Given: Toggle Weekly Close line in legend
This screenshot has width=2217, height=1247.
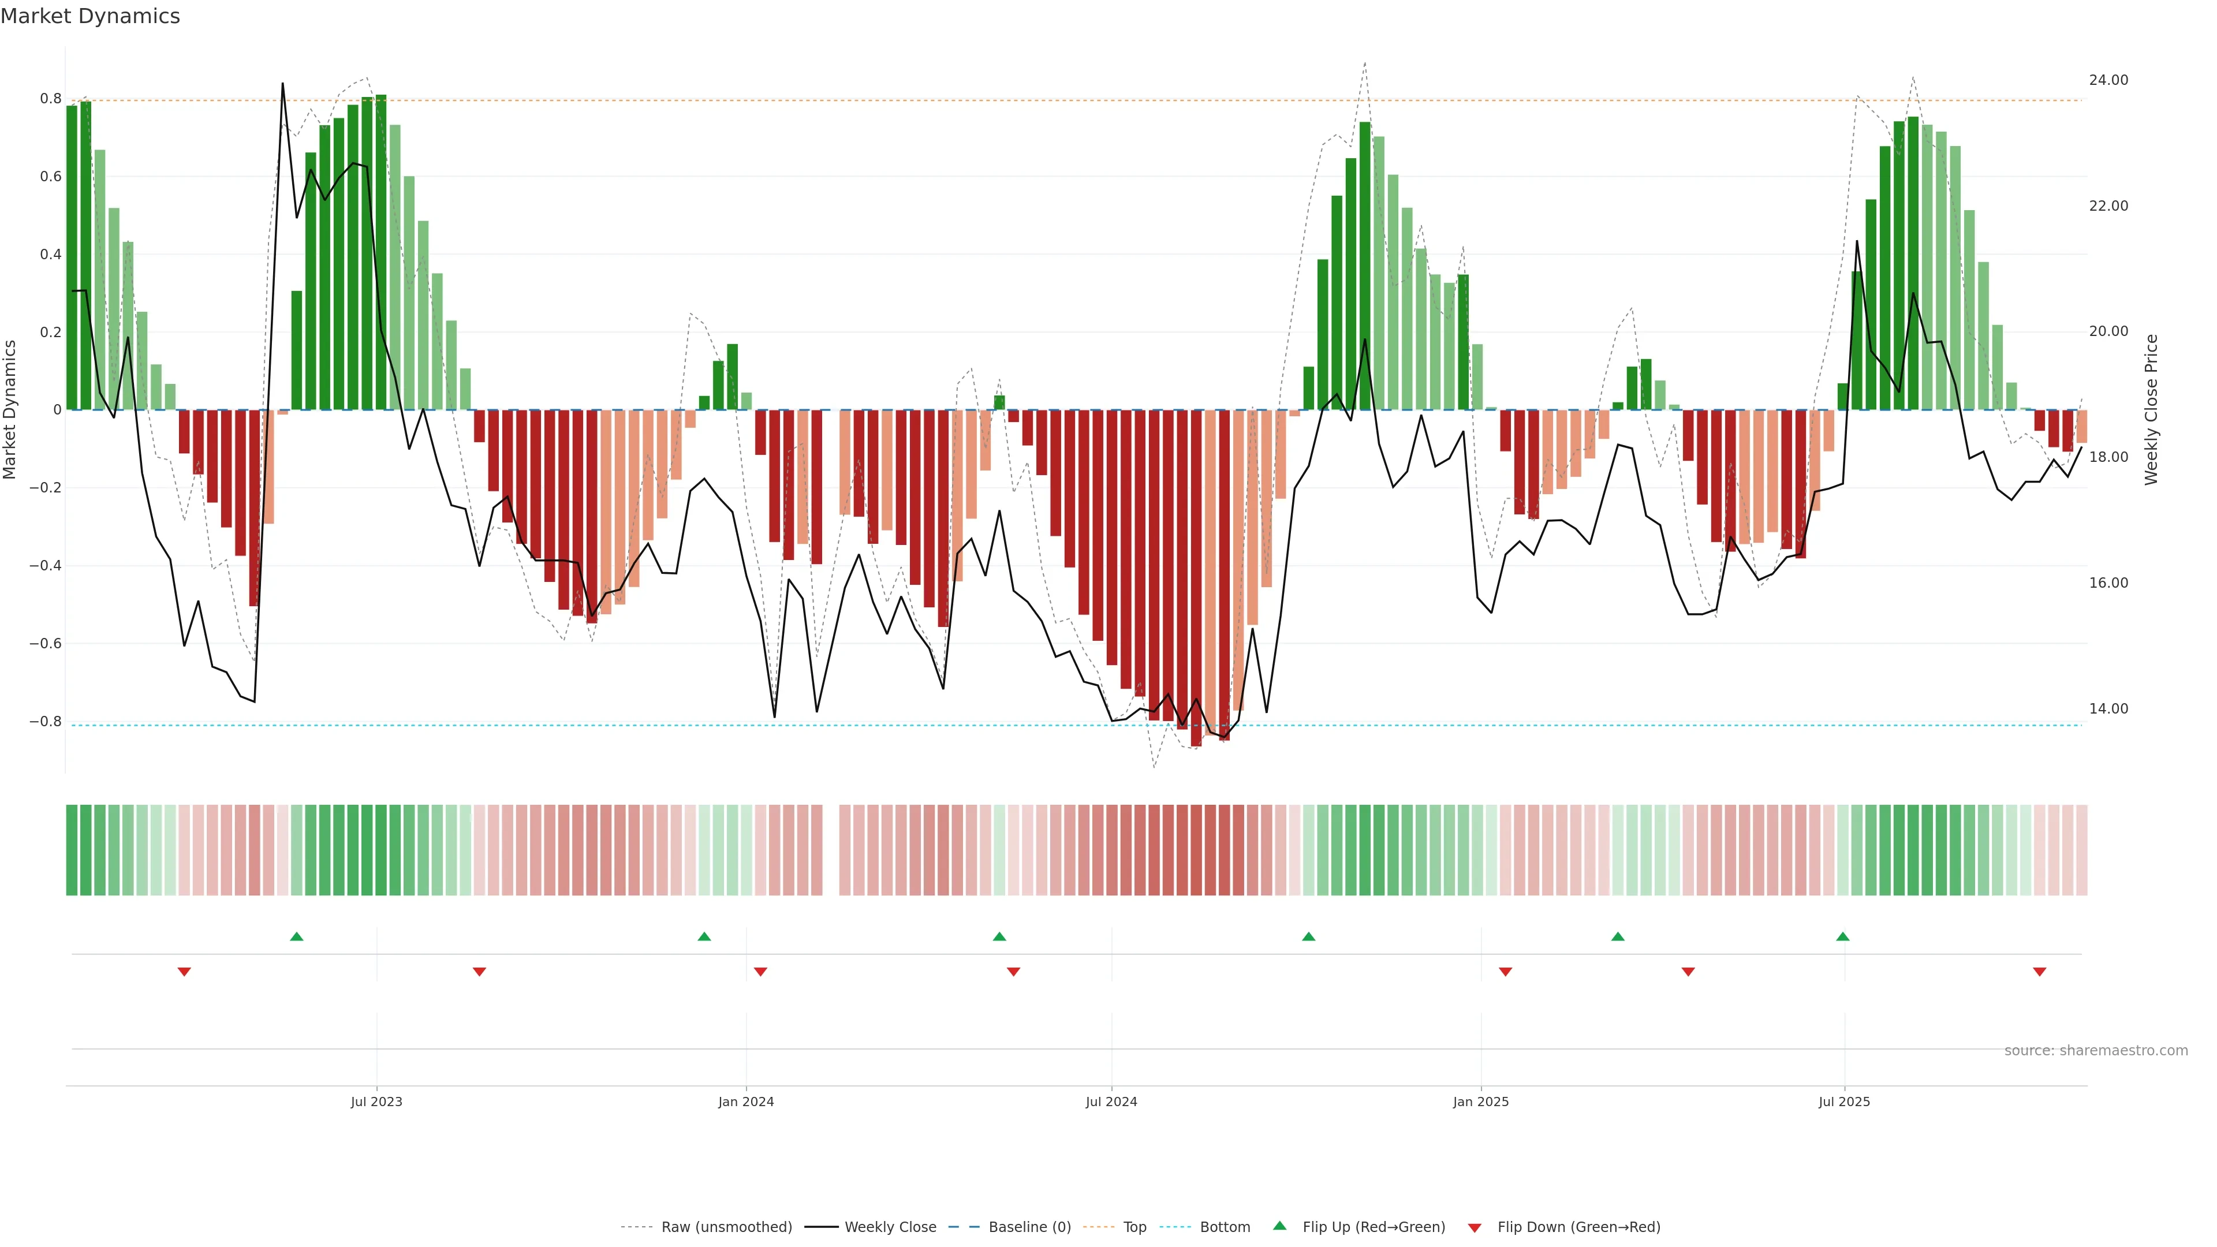Looking at the screenshot, I should pyautogui.click(x=890, y=1226).
